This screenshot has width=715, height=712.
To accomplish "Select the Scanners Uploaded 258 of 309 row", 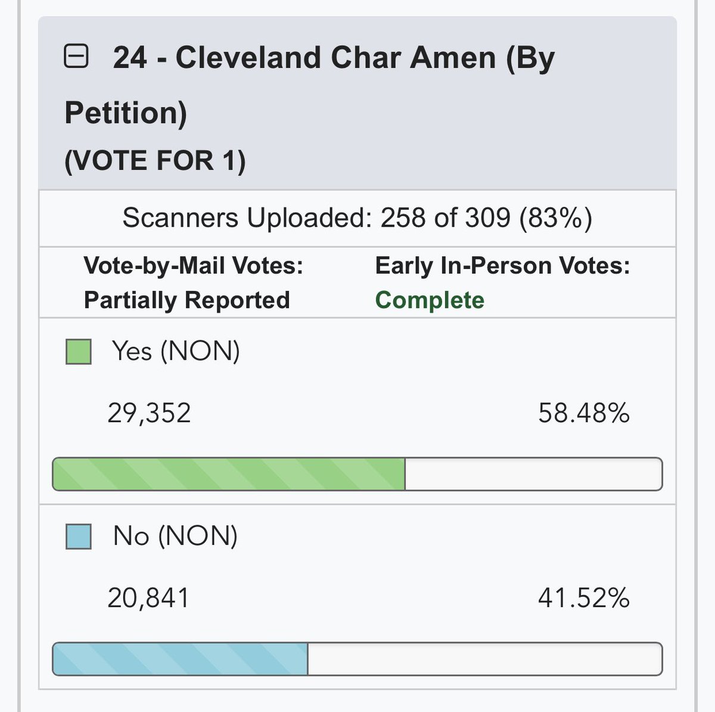I will tap(357, 218).
